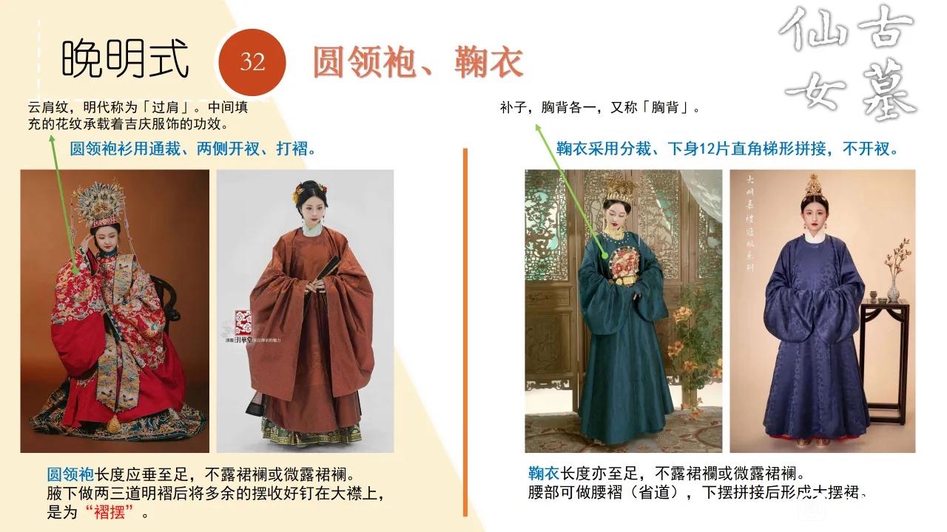Click the red seal logo on brown robe photo
Viewport: 947px width, 532px height.
click(x=243, y=322)
